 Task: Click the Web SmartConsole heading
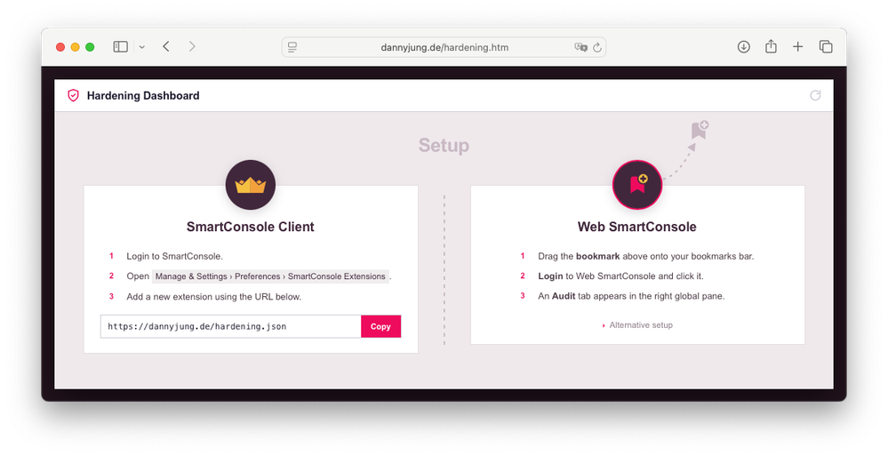(637, 227)
